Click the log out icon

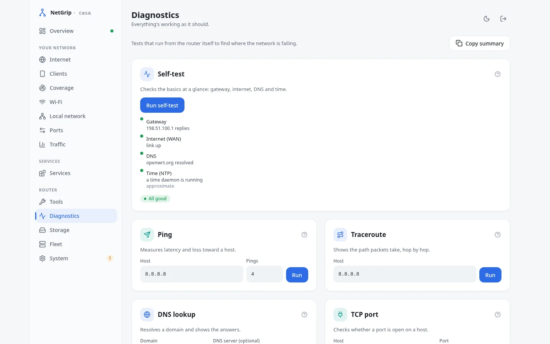pyautogui.click(x=503, y=19)
